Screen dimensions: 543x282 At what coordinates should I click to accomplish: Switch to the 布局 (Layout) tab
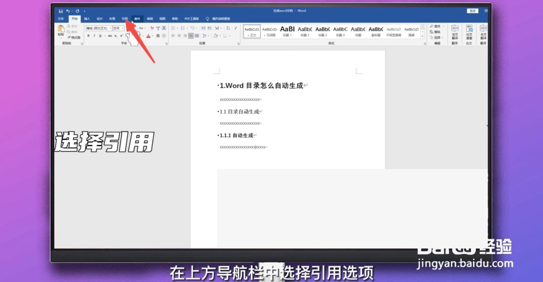coord(112,19)
